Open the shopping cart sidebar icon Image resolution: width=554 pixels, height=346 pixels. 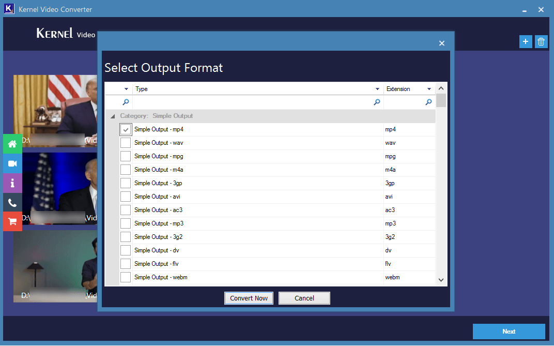click(x=12, y=221)
